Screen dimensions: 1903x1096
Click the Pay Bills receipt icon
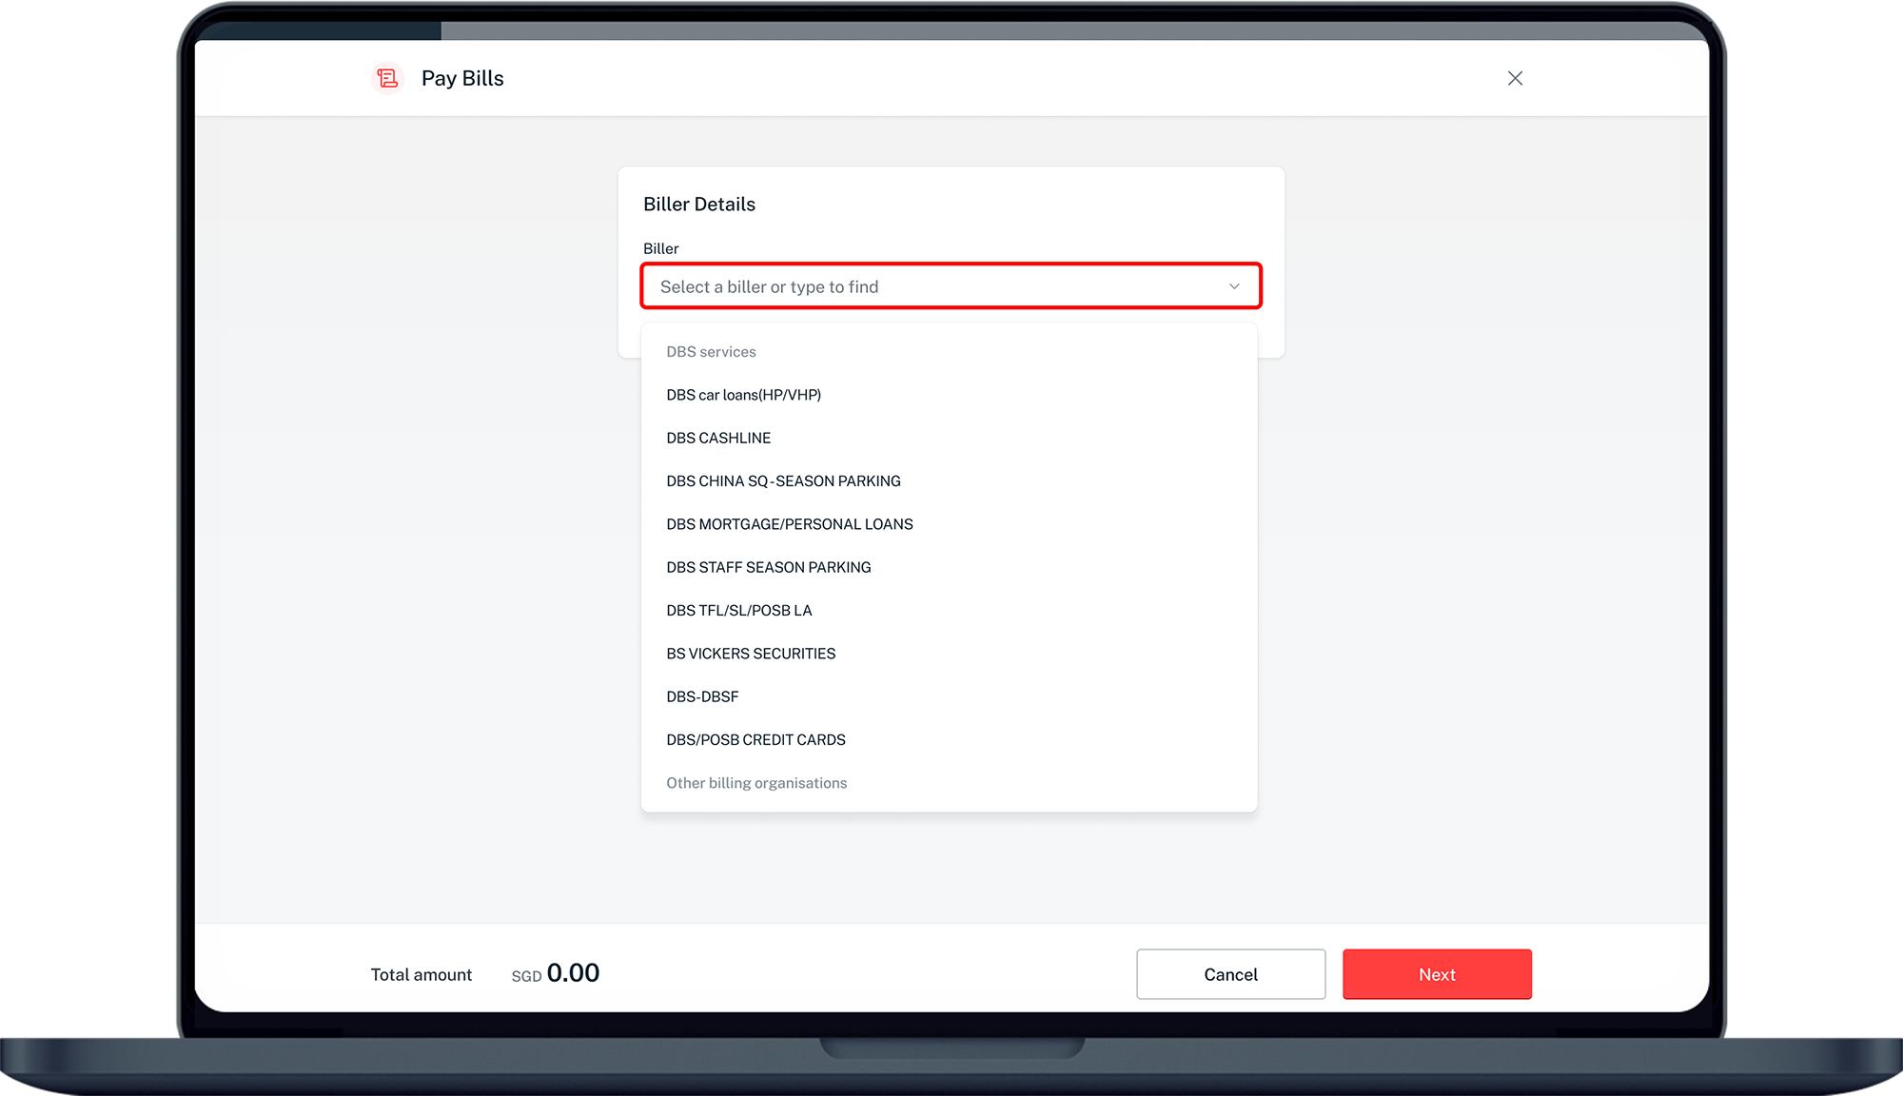(x=387, y=78)
